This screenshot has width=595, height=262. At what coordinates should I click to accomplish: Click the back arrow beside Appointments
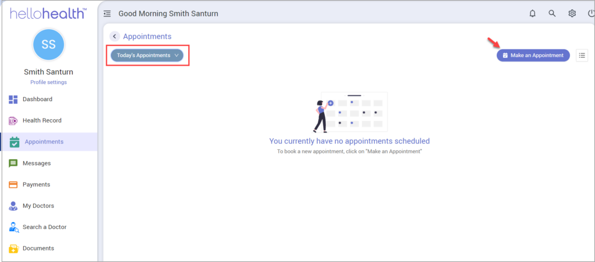[114, 36]
